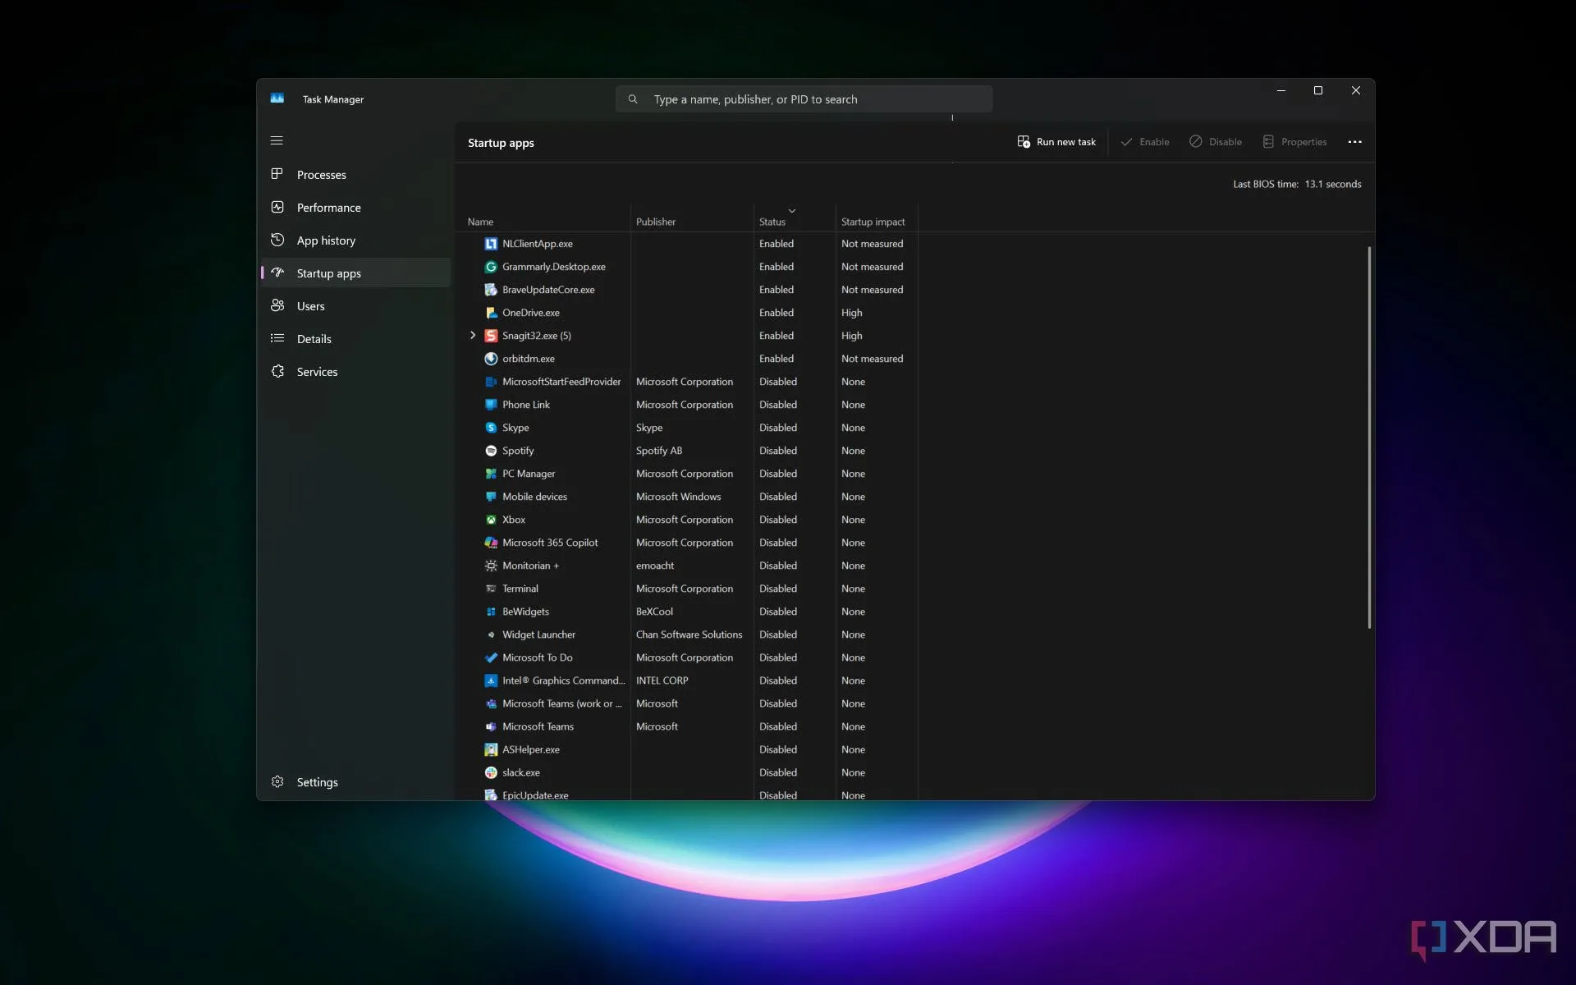Screen dimensions: 1576x985
Task: Open the Services page
Action: coord(356,371)
